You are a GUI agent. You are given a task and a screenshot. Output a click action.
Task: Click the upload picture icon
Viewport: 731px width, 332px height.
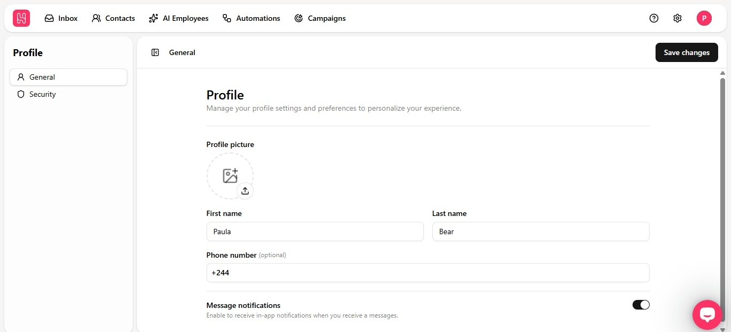(245, 191)
